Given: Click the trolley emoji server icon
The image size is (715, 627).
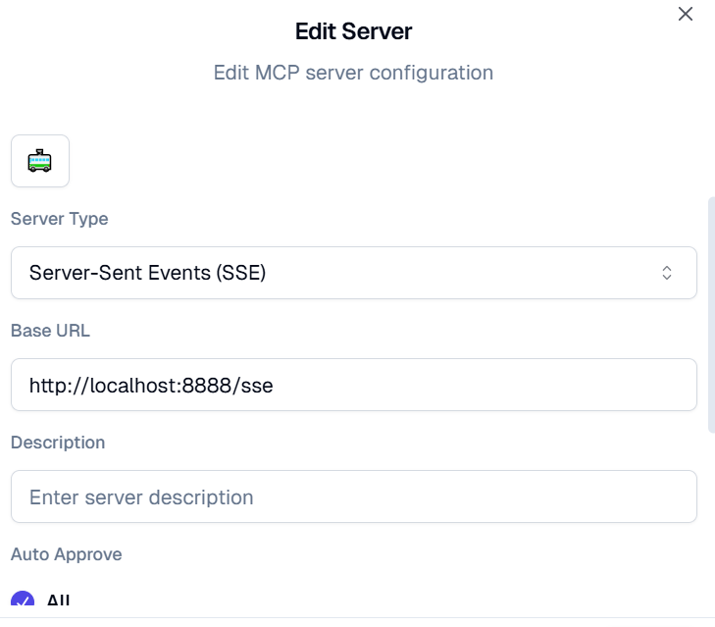Looking at the screenshot, I should (x=40, y=161).
